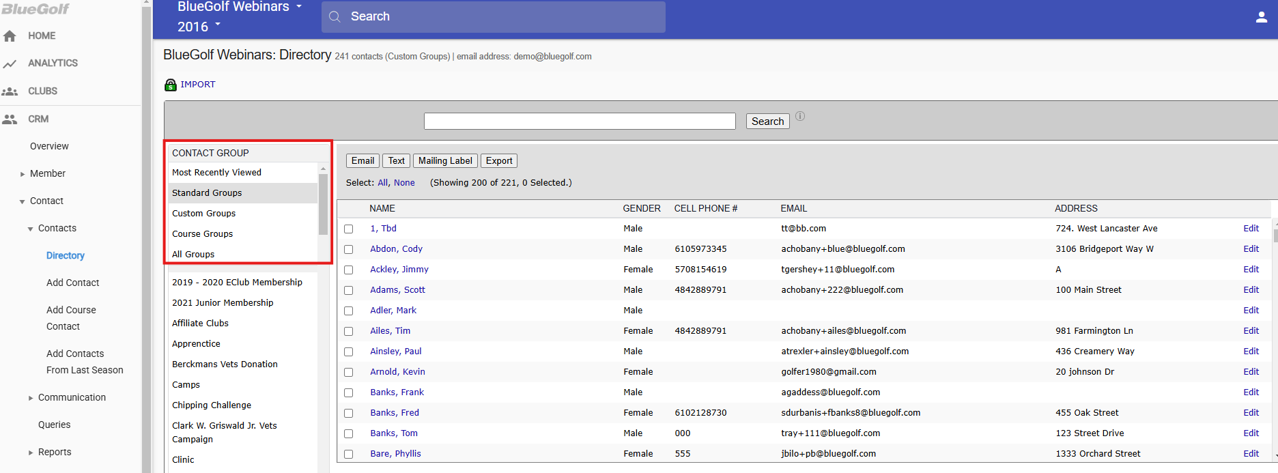Select Berckmans Vets Donation group

pos(225,364)
